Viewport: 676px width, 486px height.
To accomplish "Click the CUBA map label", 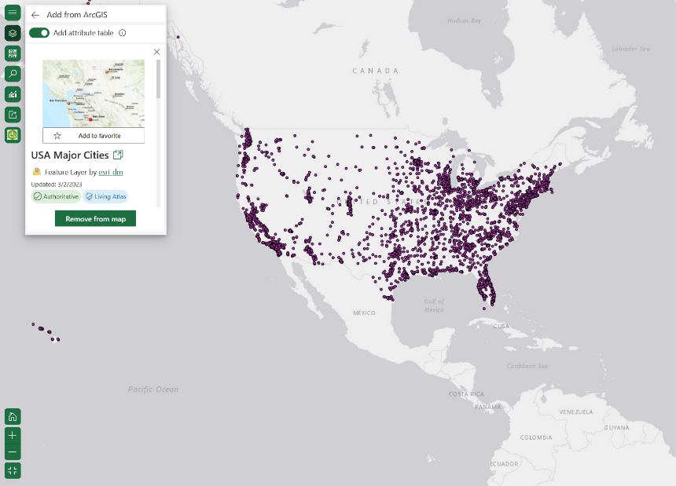I will point(501,327).
